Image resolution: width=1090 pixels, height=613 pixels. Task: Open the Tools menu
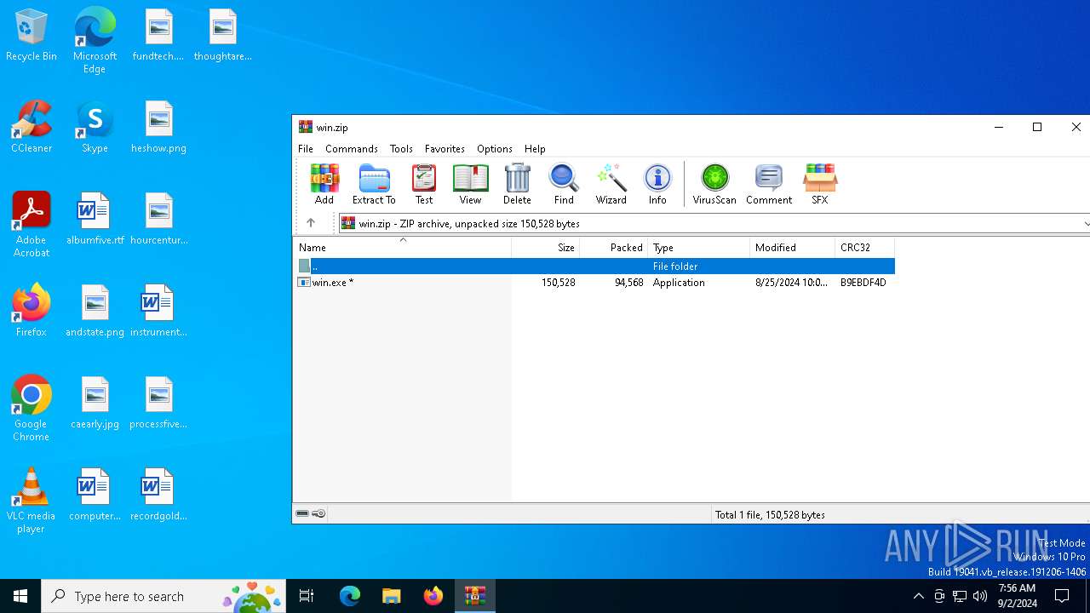point(401,148)
